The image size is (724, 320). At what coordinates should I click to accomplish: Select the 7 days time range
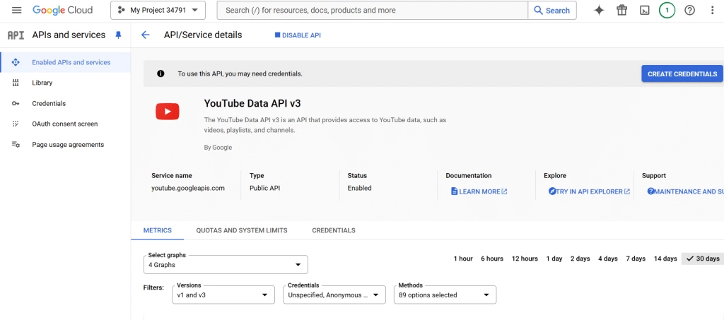pos(636,259)
